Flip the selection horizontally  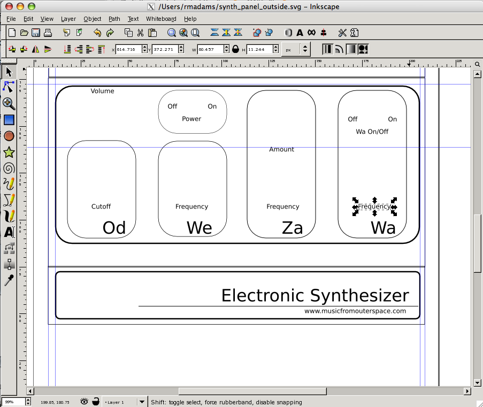click(x=35, y=49)
